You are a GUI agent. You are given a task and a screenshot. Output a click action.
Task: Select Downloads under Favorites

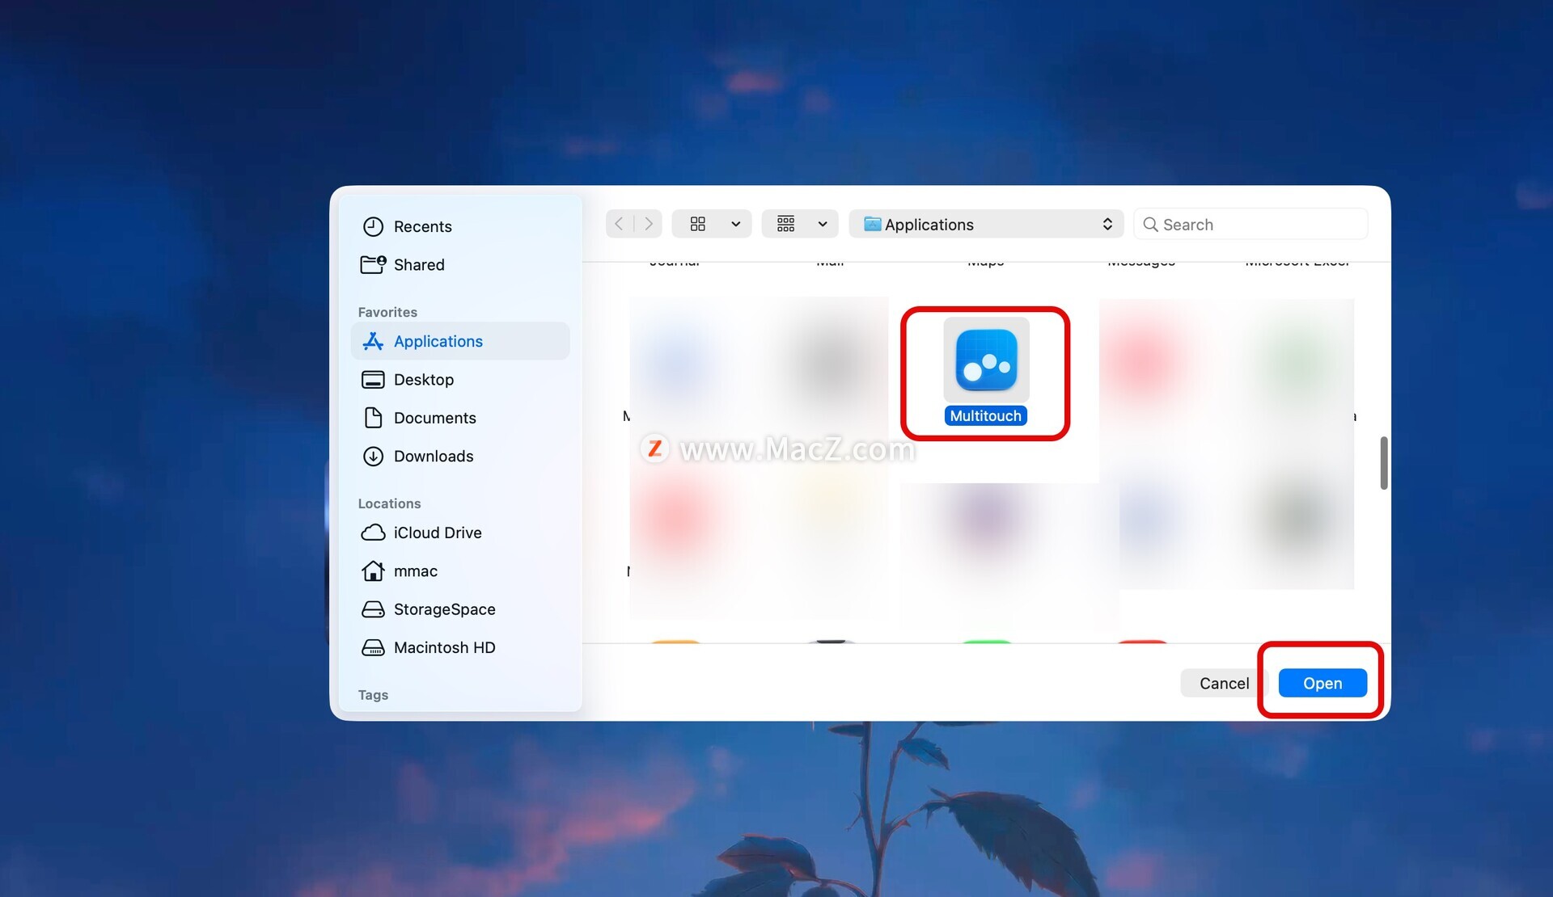click(x=460, y=457)
